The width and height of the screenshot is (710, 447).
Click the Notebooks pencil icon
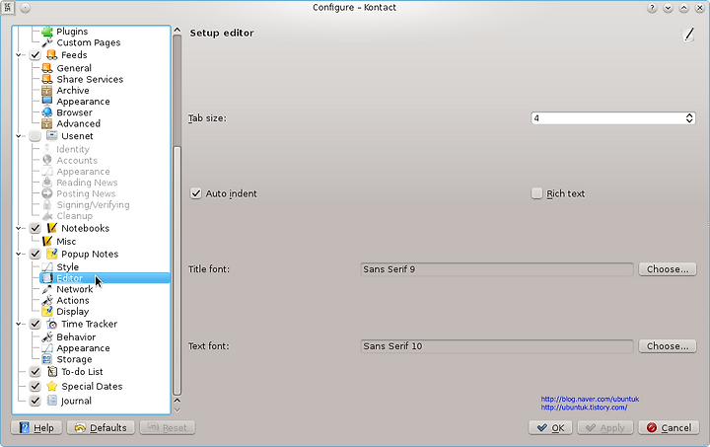point(52,228)
